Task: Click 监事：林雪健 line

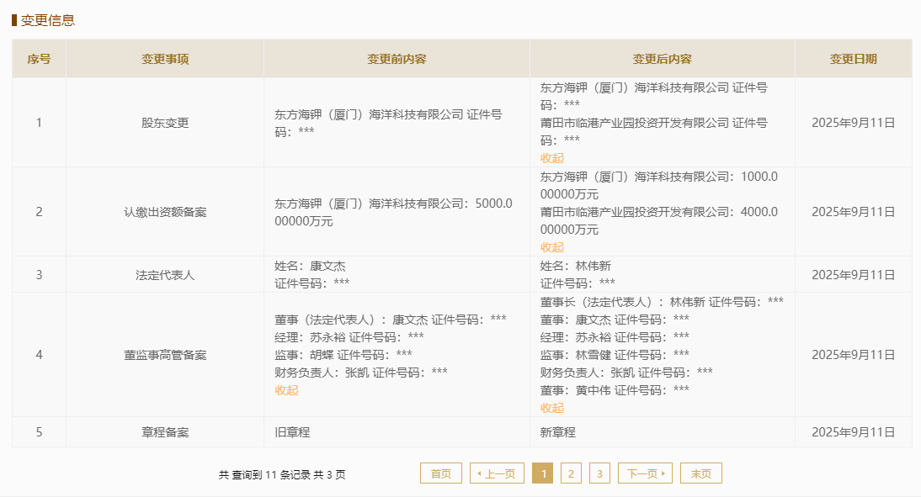Action: (615, 354)
